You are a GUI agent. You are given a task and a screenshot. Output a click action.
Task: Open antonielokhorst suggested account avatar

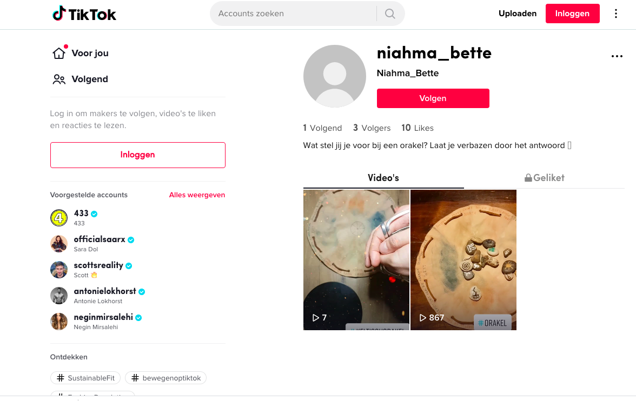[x=59, y=296]
